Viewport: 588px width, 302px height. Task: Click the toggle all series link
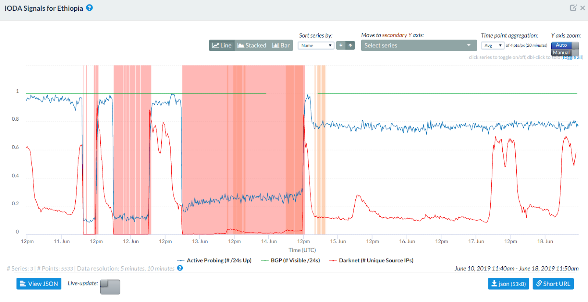tap(572, 57)
